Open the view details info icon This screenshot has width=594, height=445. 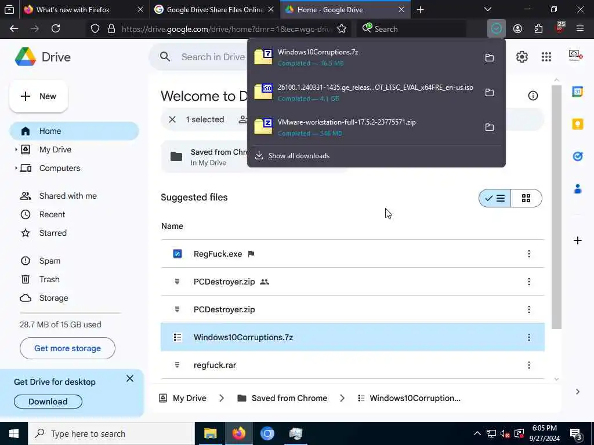(x=533, y=96)
